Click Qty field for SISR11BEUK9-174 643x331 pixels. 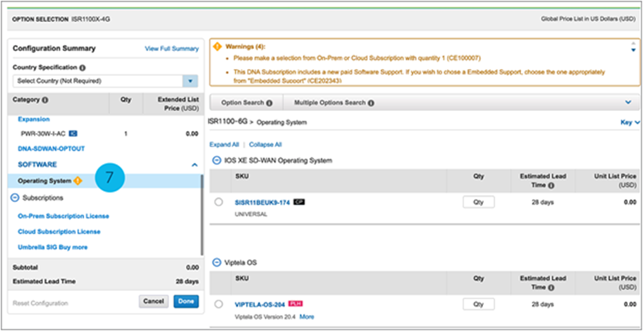(479, 202)
